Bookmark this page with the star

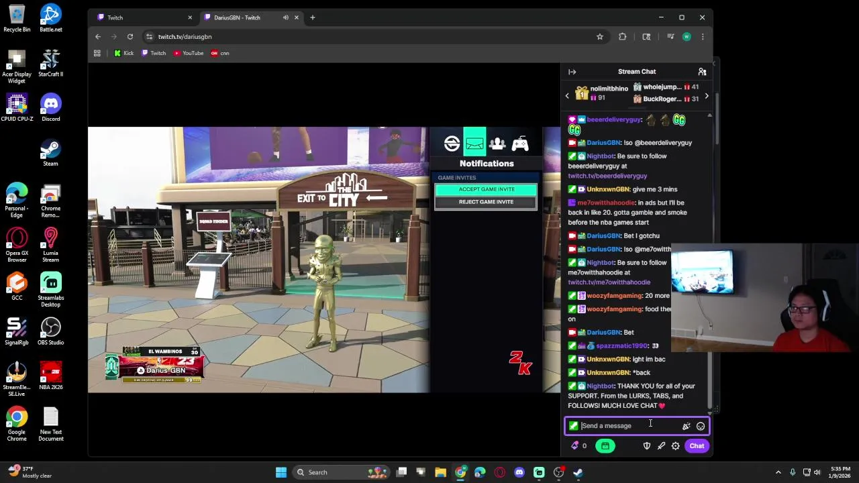(599, 37)
